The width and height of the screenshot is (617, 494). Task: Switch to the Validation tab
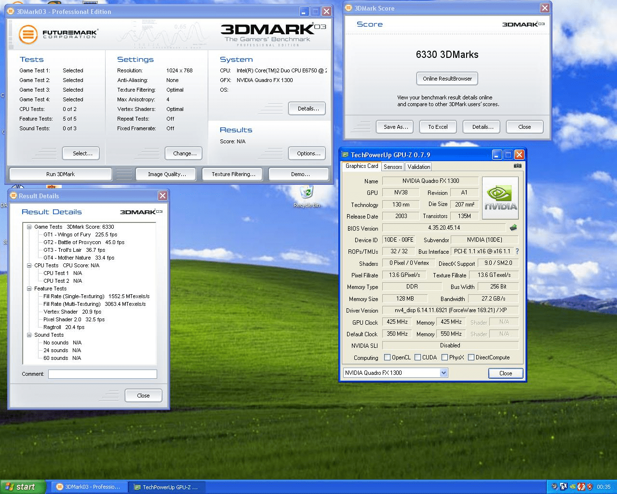418,167
